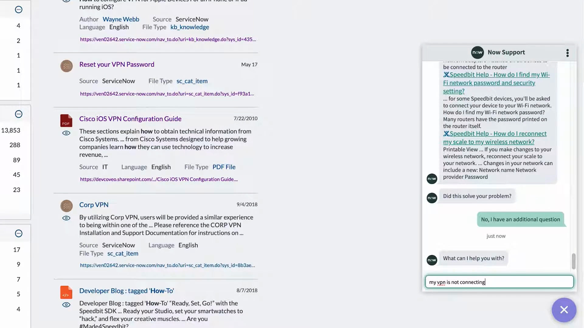The width and height of the screenshot is (584, 328).
Task: Filter by PDF File file type
Action: [224, 167]
